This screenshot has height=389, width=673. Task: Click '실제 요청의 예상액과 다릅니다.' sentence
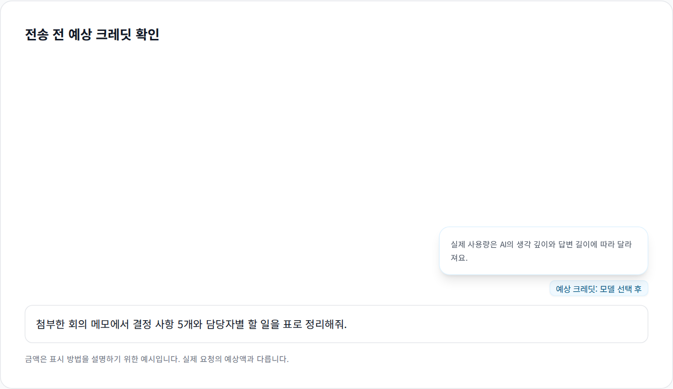[x=236, y=359]
